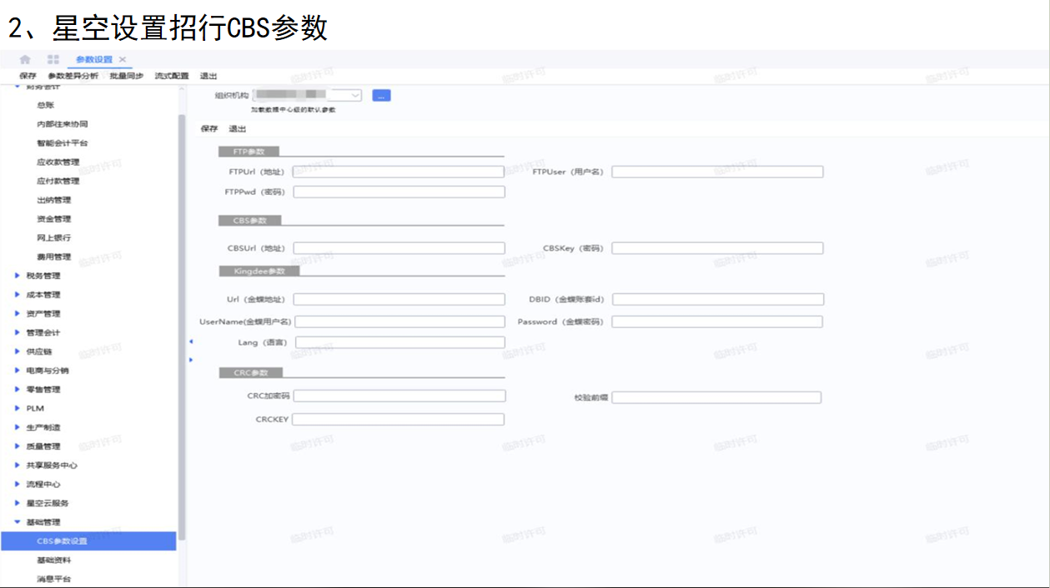Image resolution: width=1050 pixels, height=588 pixels.
Task: Select 出纳管理 in the tree
Action: pyautogui.click(x=53, y=200)
